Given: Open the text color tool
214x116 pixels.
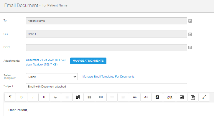Looking at the screenshot, I should (x=157, y=97).
